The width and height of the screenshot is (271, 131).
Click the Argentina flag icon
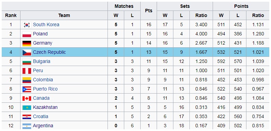27,126
